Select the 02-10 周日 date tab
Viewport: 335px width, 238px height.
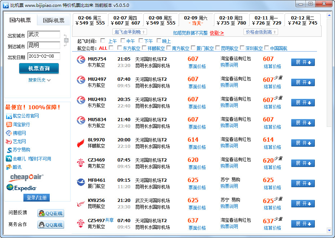click(x=231, y=20)
